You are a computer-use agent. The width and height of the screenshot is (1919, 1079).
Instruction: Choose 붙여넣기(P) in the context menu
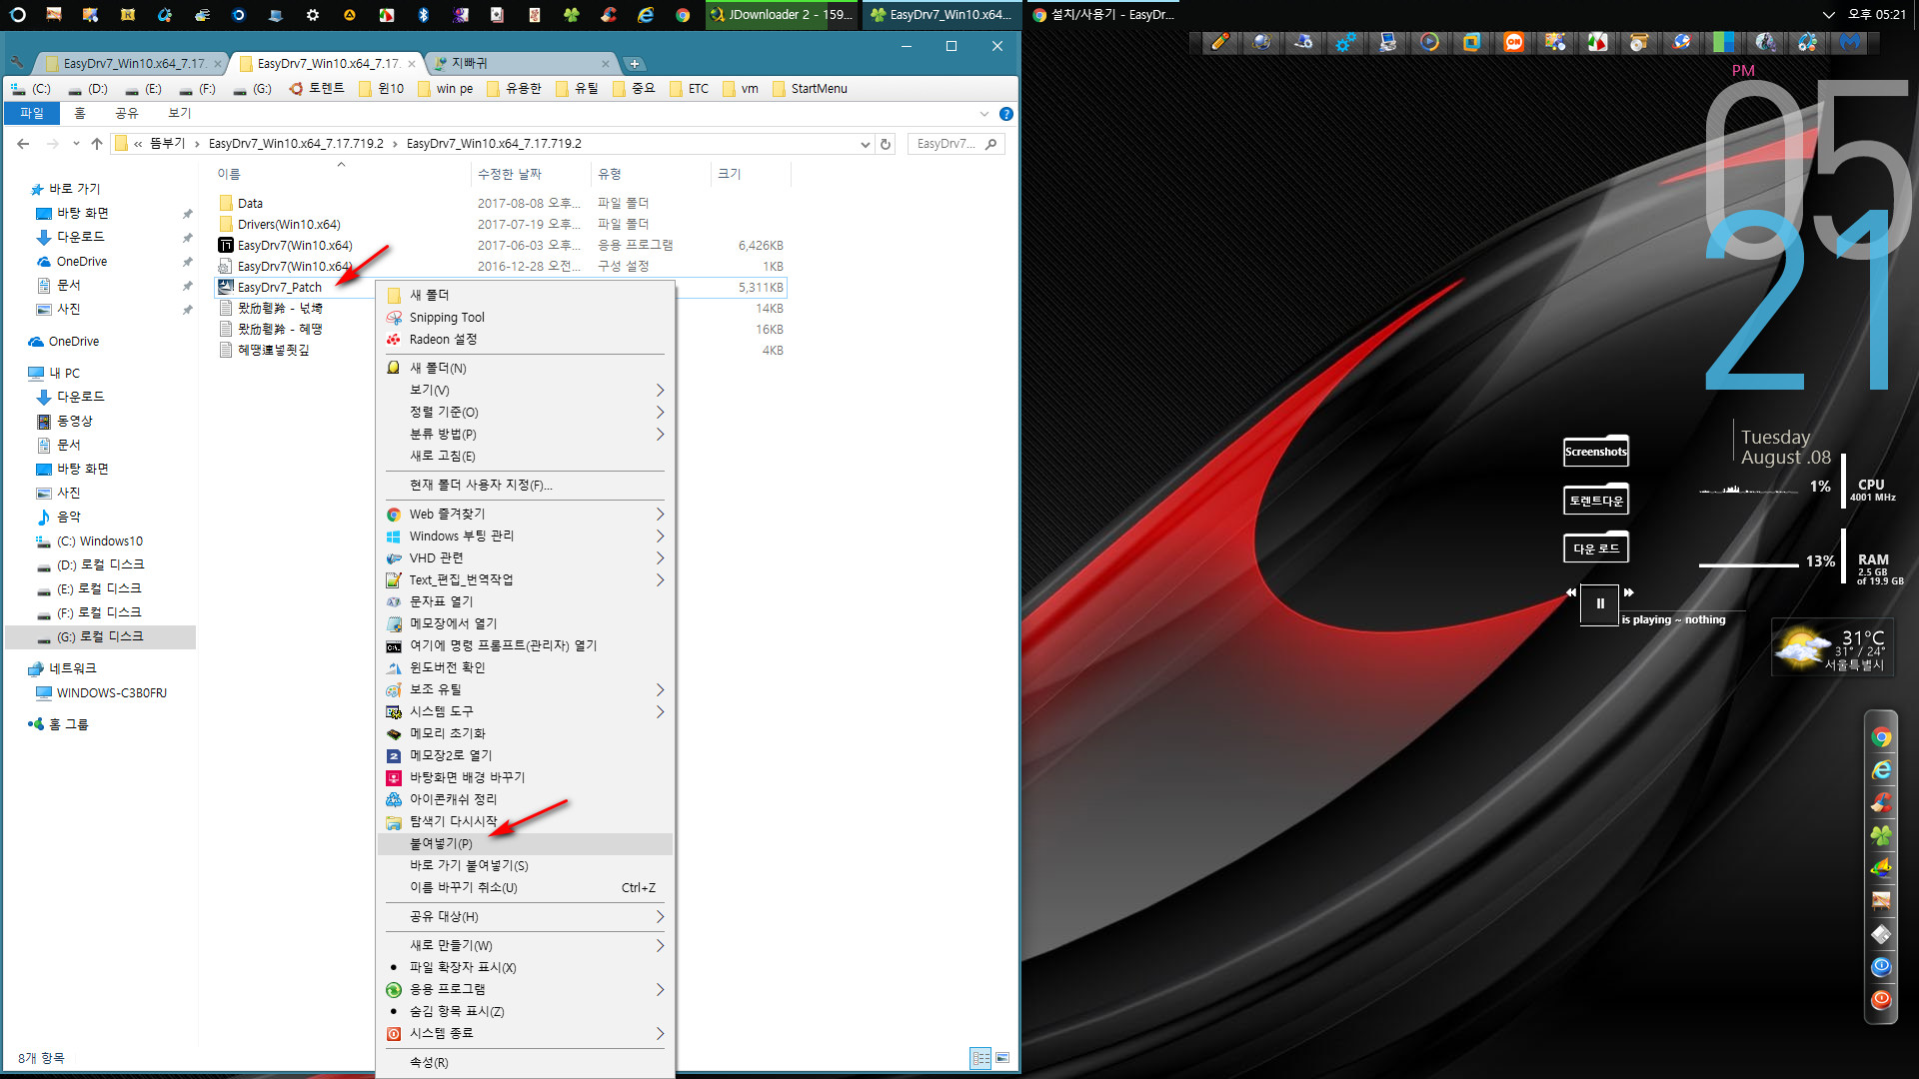click(x=525, y=843)
